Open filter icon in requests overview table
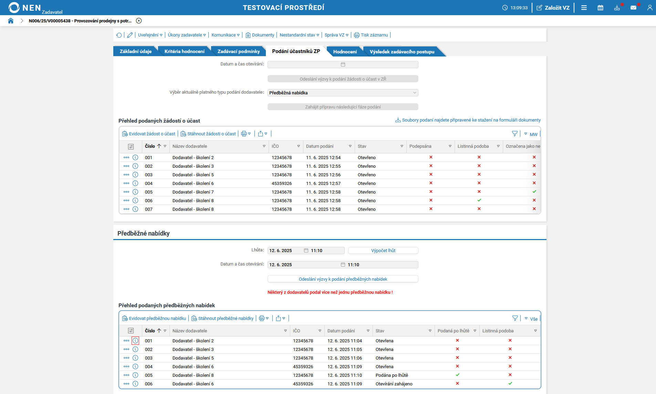Image resolution: width=656 pixels, height=394 pixels. [x=514, y=134]
